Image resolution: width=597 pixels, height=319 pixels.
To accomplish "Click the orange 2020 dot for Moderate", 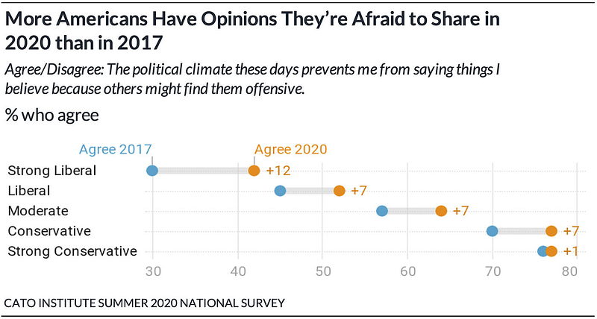I will 441,211.
